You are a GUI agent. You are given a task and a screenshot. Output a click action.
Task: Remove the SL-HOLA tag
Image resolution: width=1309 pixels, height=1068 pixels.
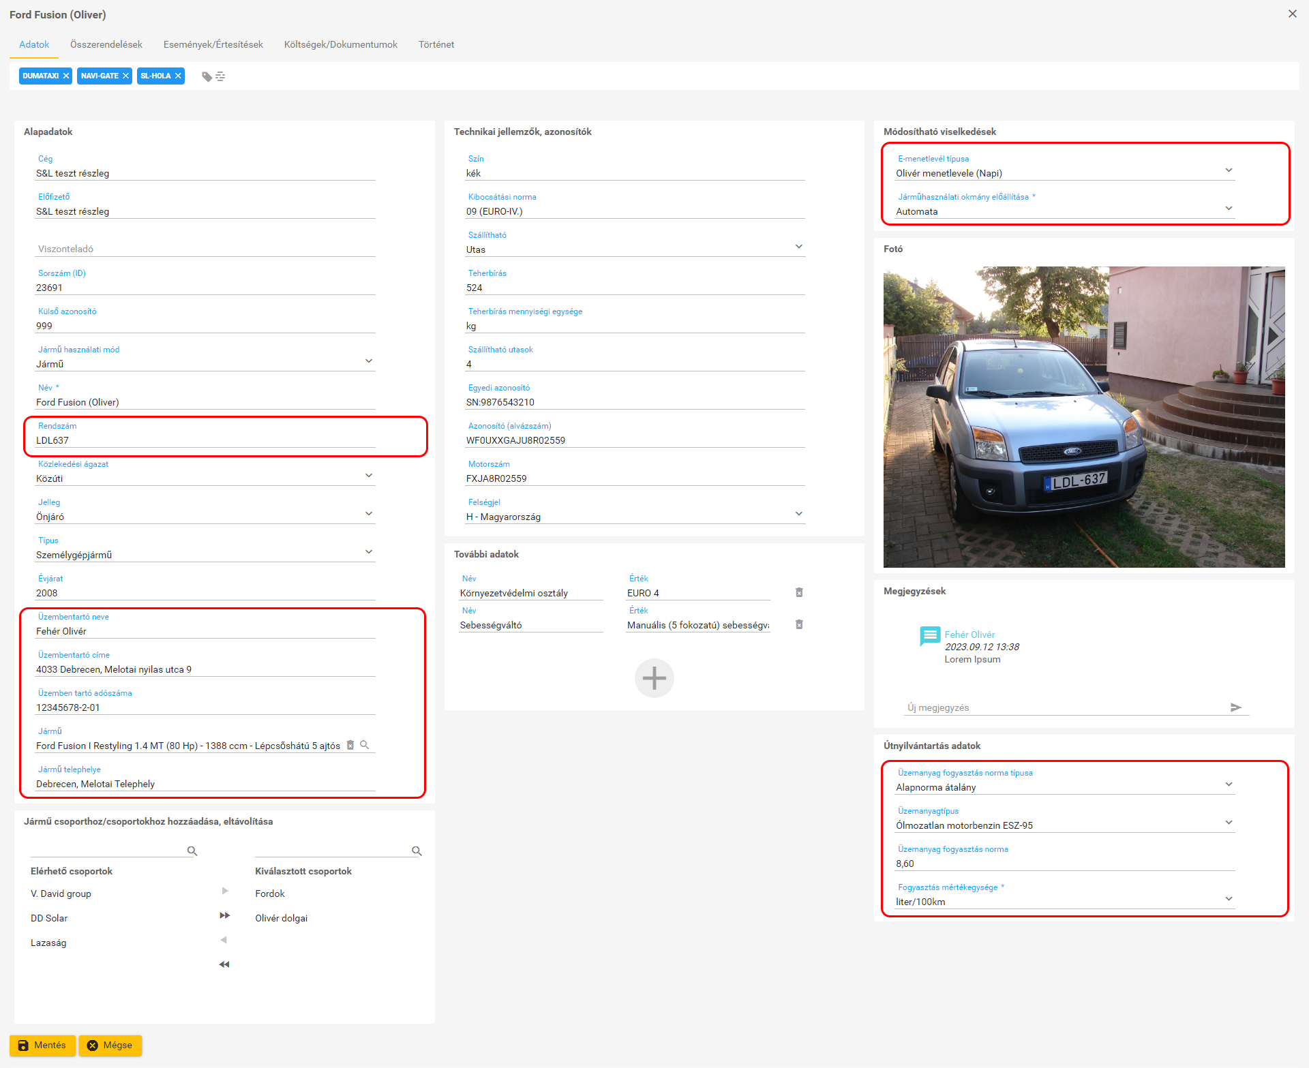point(178,76)
